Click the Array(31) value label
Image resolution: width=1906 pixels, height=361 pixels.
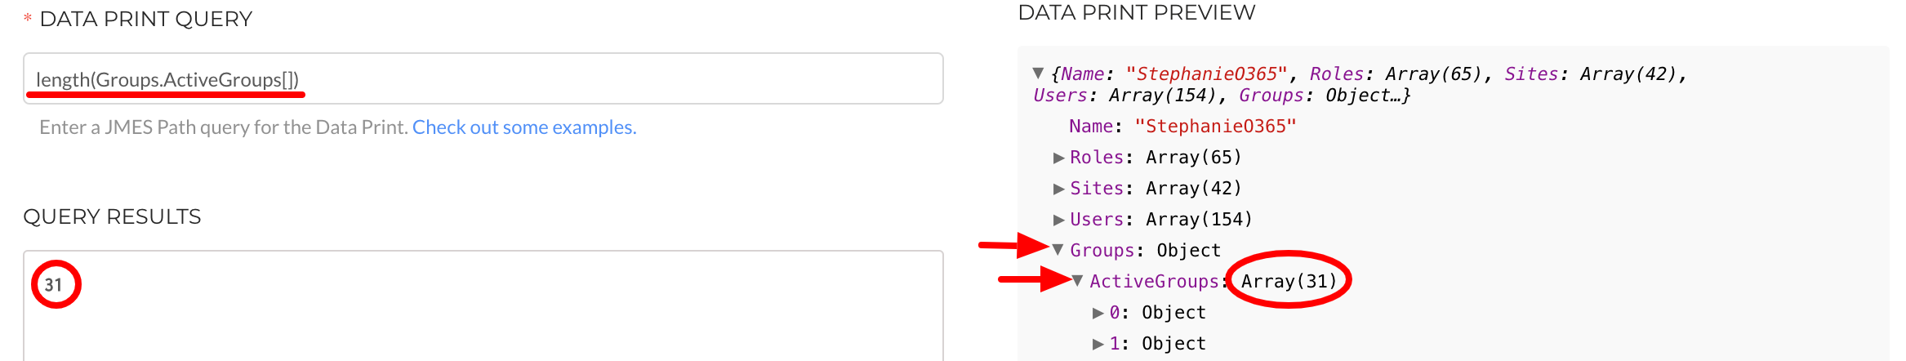pyautogui.click(x=1289, y=281)
